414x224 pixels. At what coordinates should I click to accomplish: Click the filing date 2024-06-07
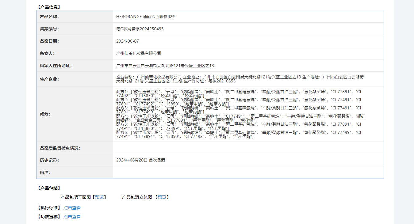click(x=128, y=41)
